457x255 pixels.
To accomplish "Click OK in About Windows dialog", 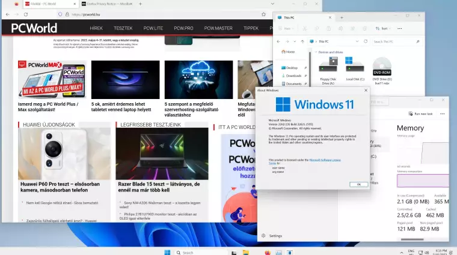I will pos(358,184).
